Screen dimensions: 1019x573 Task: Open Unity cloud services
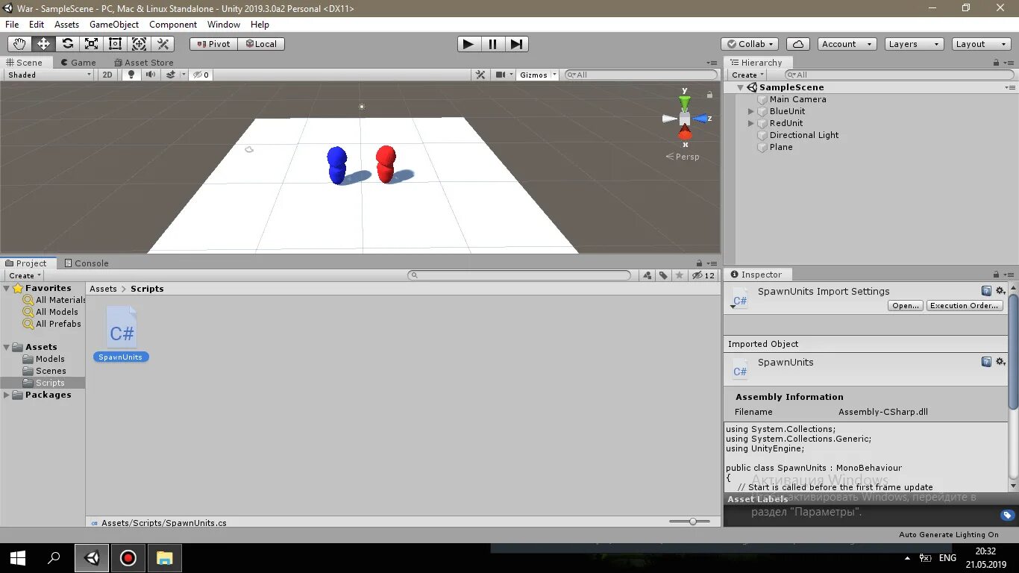point(798,44)
